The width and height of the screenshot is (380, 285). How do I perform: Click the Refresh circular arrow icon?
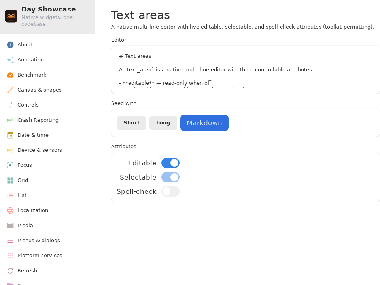coord(10,271)
